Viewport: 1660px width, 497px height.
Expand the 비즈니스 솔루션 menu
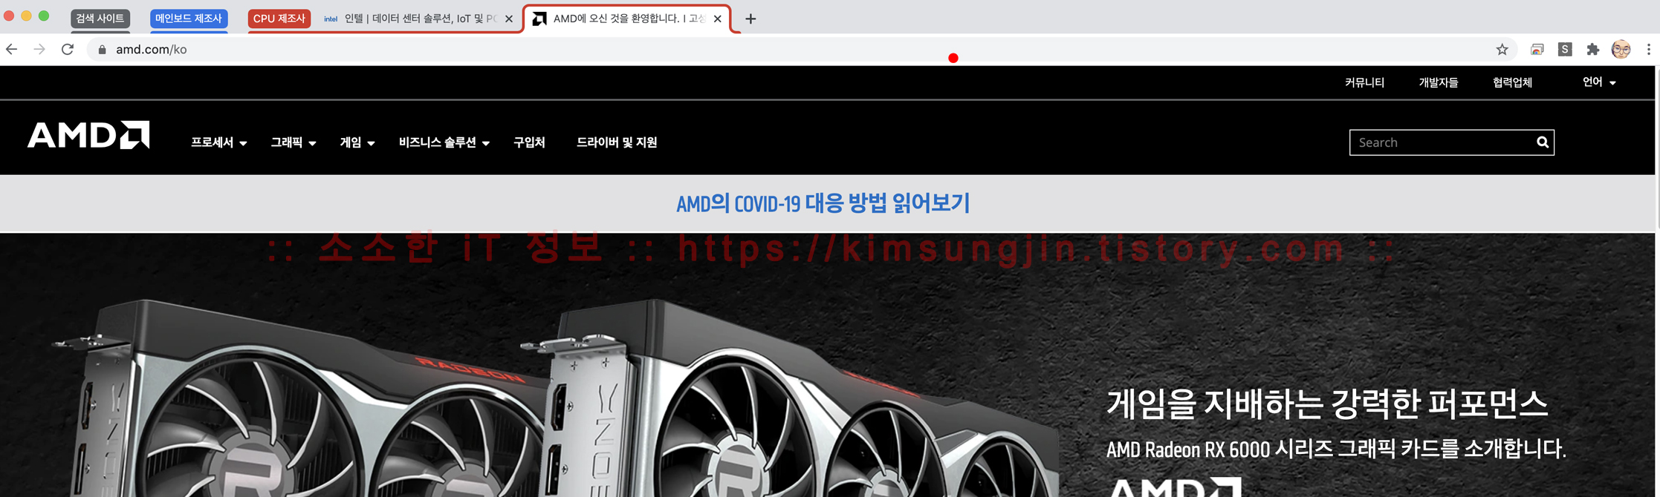click(x=444, y=142)
